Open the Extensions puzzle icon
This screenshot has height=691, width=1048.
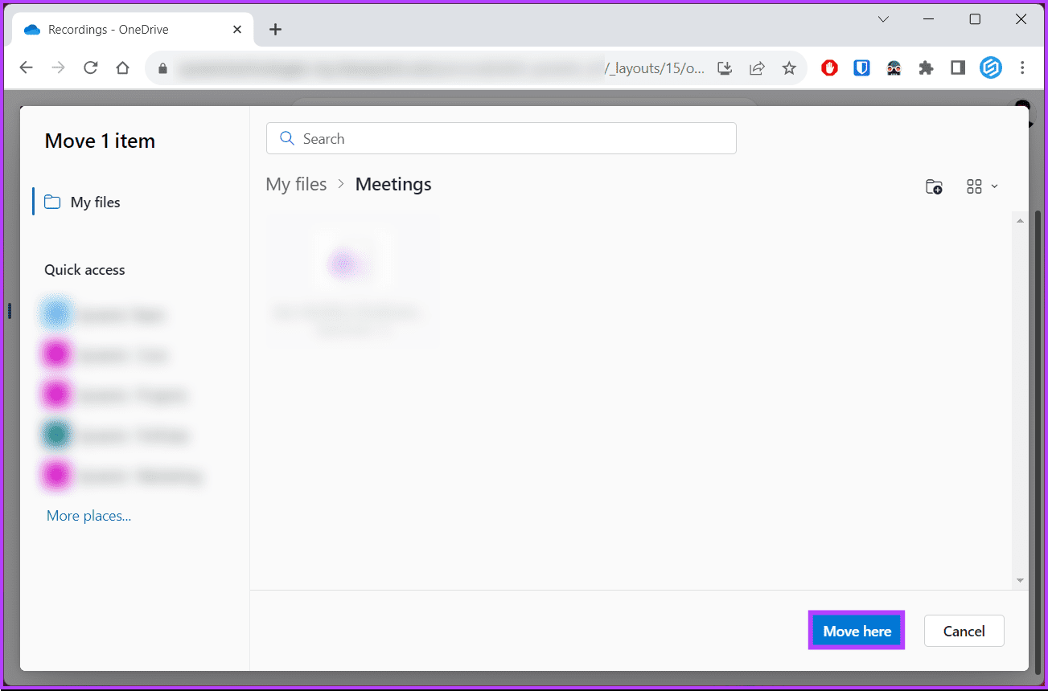click(x=926, y=68)
